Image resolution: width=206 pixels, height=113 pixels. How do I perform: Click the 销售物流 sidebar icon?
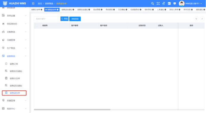pos(3,56)
